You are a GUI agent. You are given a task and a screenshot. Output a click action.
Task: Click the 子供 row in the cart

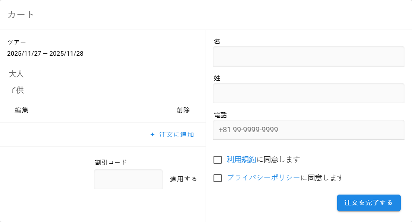coord(17,90)
